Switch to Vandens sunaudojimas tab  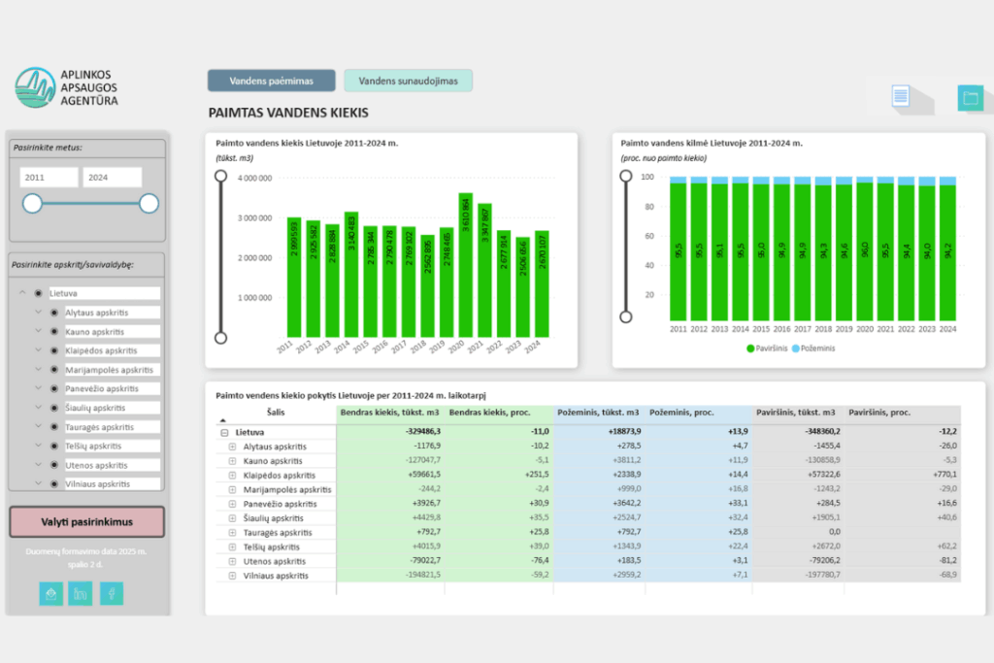(408, 81)
